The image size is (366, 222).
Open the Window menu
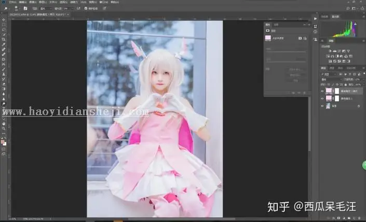click(x=104, y=2)
